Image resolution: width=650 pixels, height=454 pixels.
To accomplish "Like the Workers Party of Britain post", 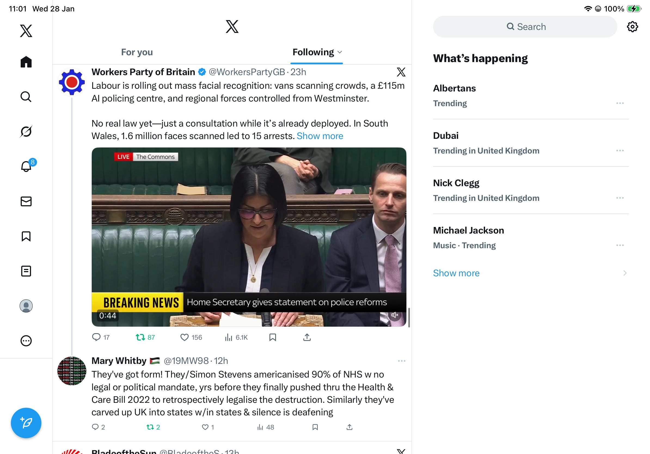I will pyautogui.click(x=191, y=337).
